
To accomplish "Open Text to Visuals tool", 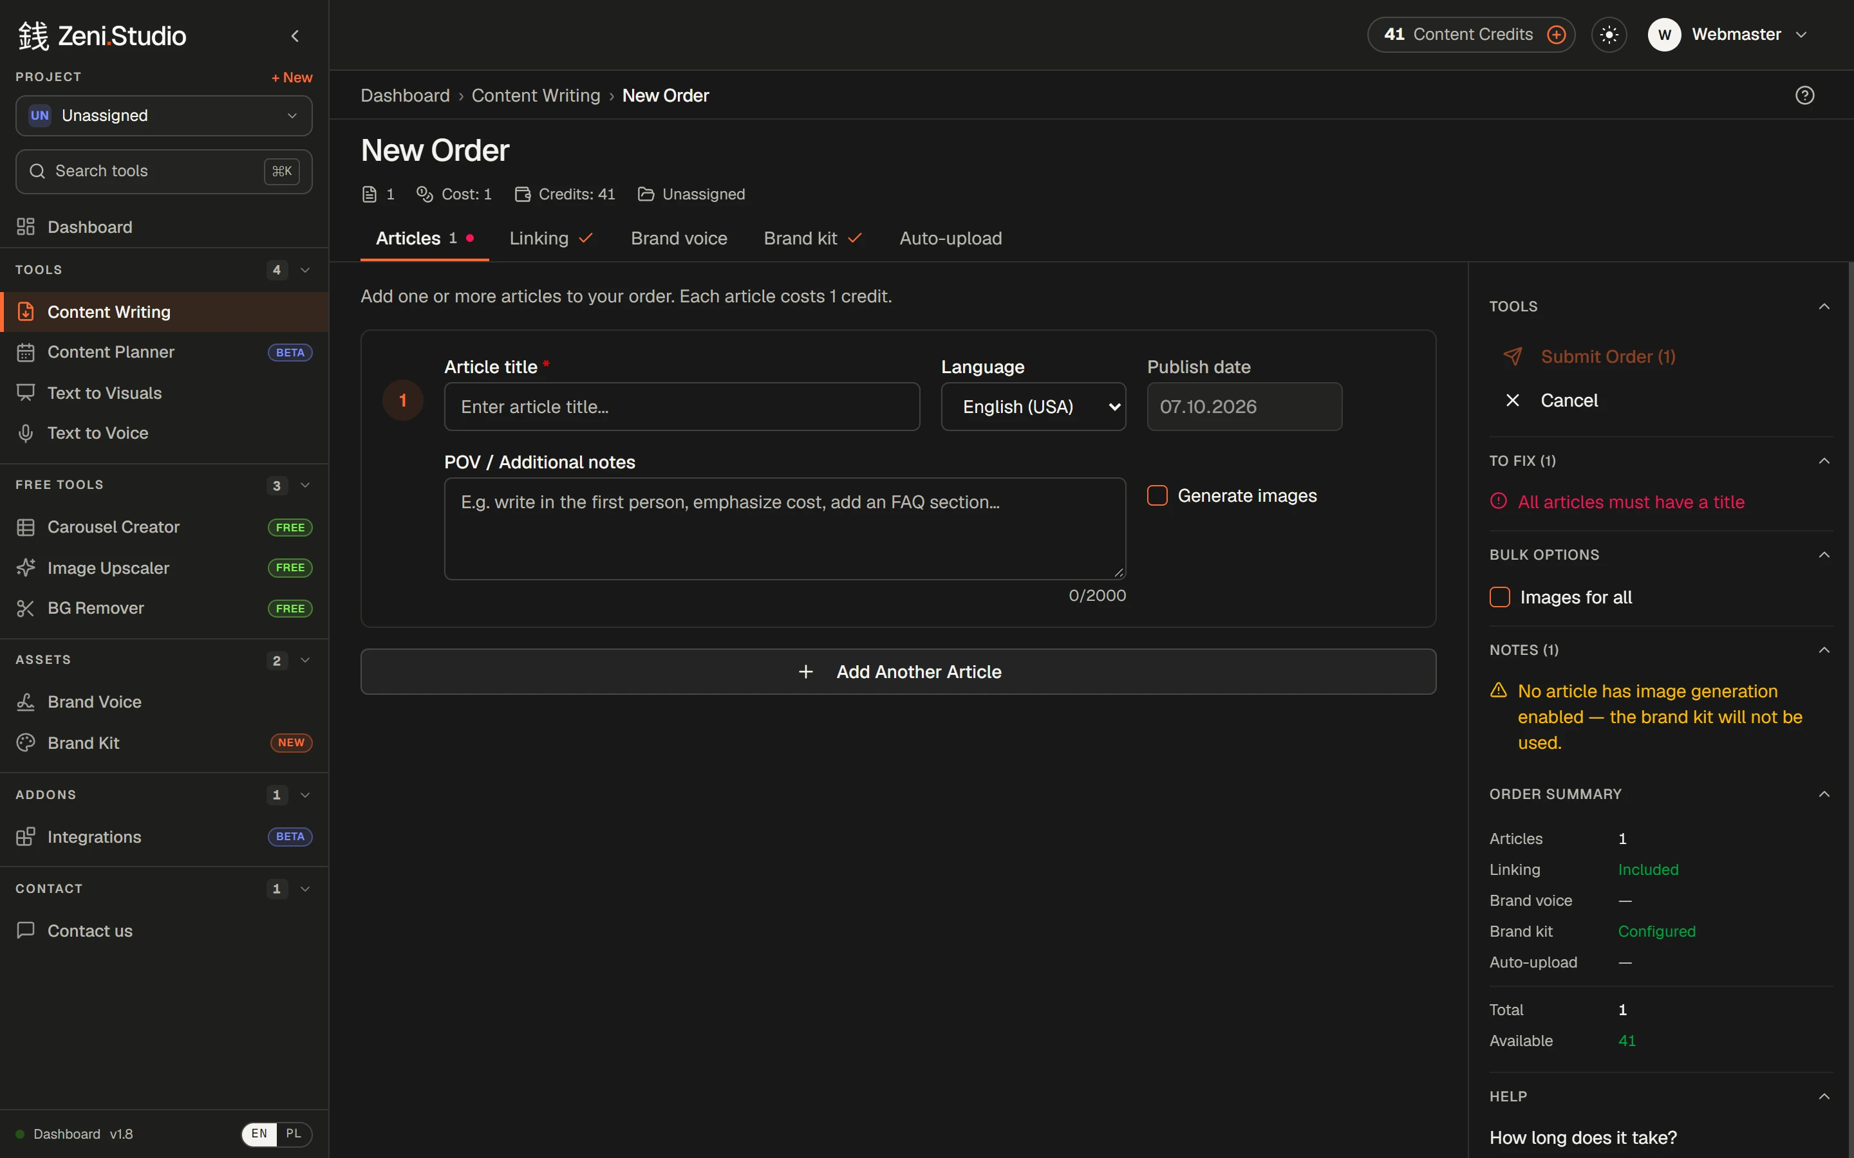I will coord(164,393).
